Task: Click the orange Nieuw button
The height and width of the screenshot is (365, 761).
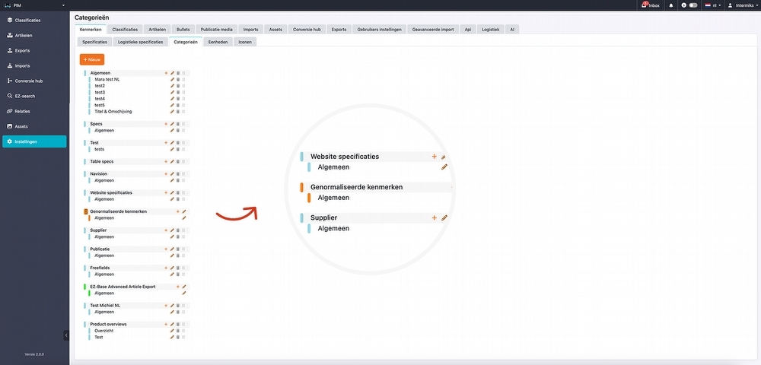Action: [x=92, y=59]
